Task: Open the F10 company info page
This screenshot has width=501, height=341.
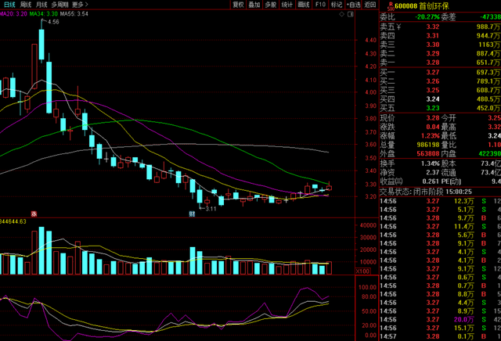Action: pos(320,5)
